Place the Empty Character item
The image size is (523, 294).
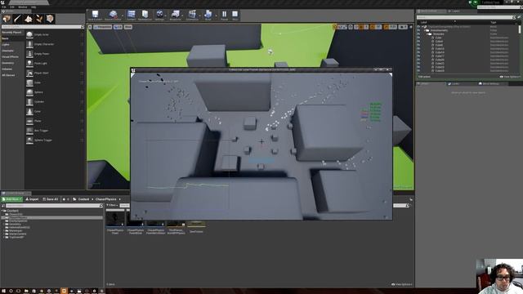point(54,44)
